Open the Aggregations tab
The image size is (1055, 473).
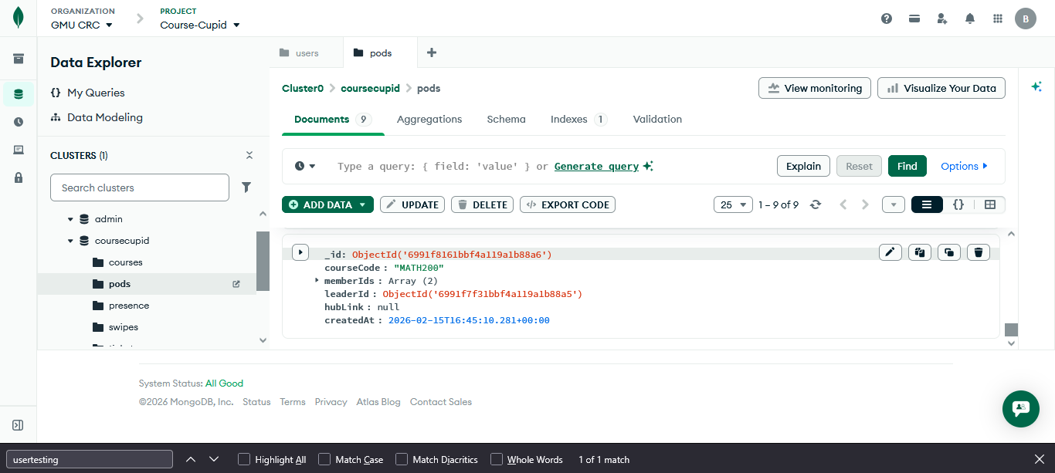click(429, 119)
